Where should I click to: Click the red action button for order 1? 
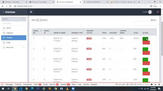[x=146, y=43]
